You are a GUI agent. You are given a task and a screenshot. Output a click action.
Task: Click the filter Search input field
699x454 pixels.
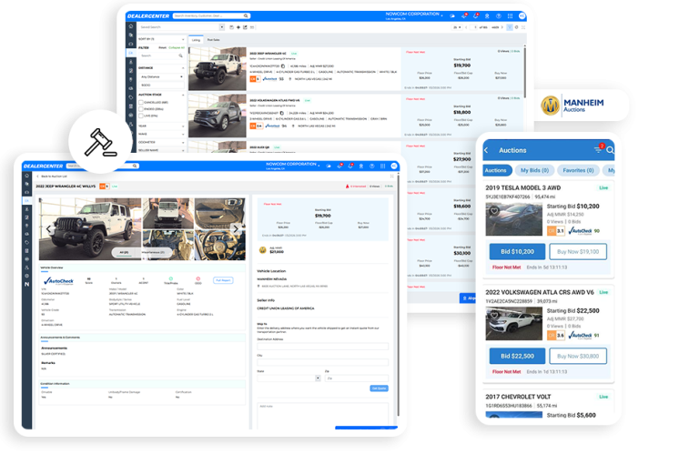coord(161,55)
